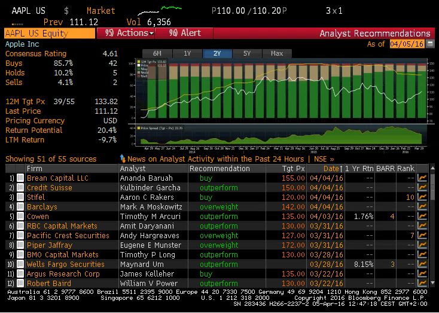Open the document icon next to Piper Jaffray
Viewport: 439px width, 313px height.
[x=20, y=245]
